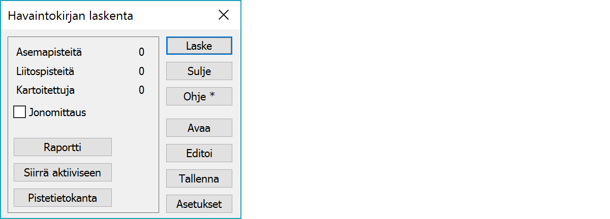Click the Kartoitettuja count value
Screen dimensions: 610x219
tap(141, 90)
